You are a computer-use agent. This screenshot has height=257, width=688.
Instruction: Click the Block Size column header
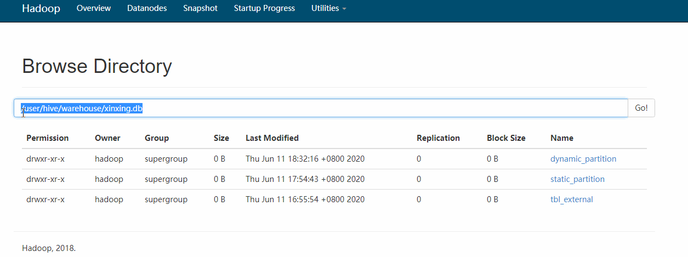click(x=506, y=138)
